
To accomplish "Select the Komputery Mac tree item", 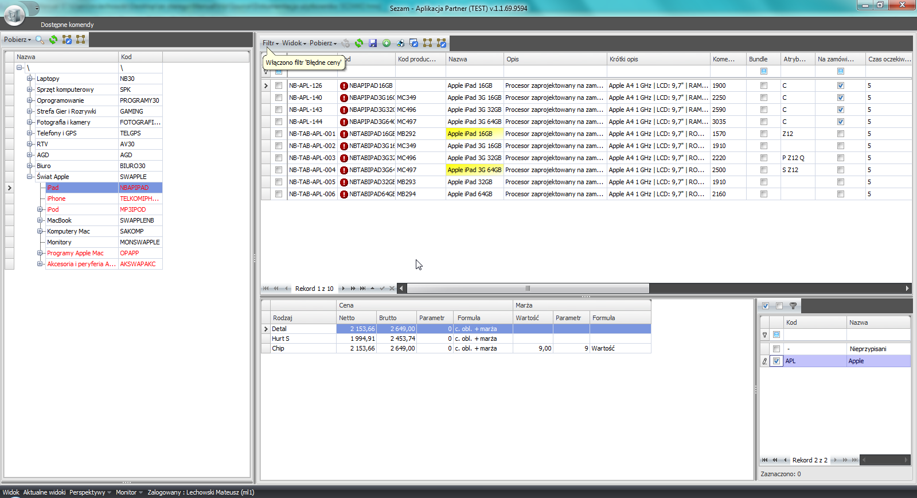I will tap(68, 231).
